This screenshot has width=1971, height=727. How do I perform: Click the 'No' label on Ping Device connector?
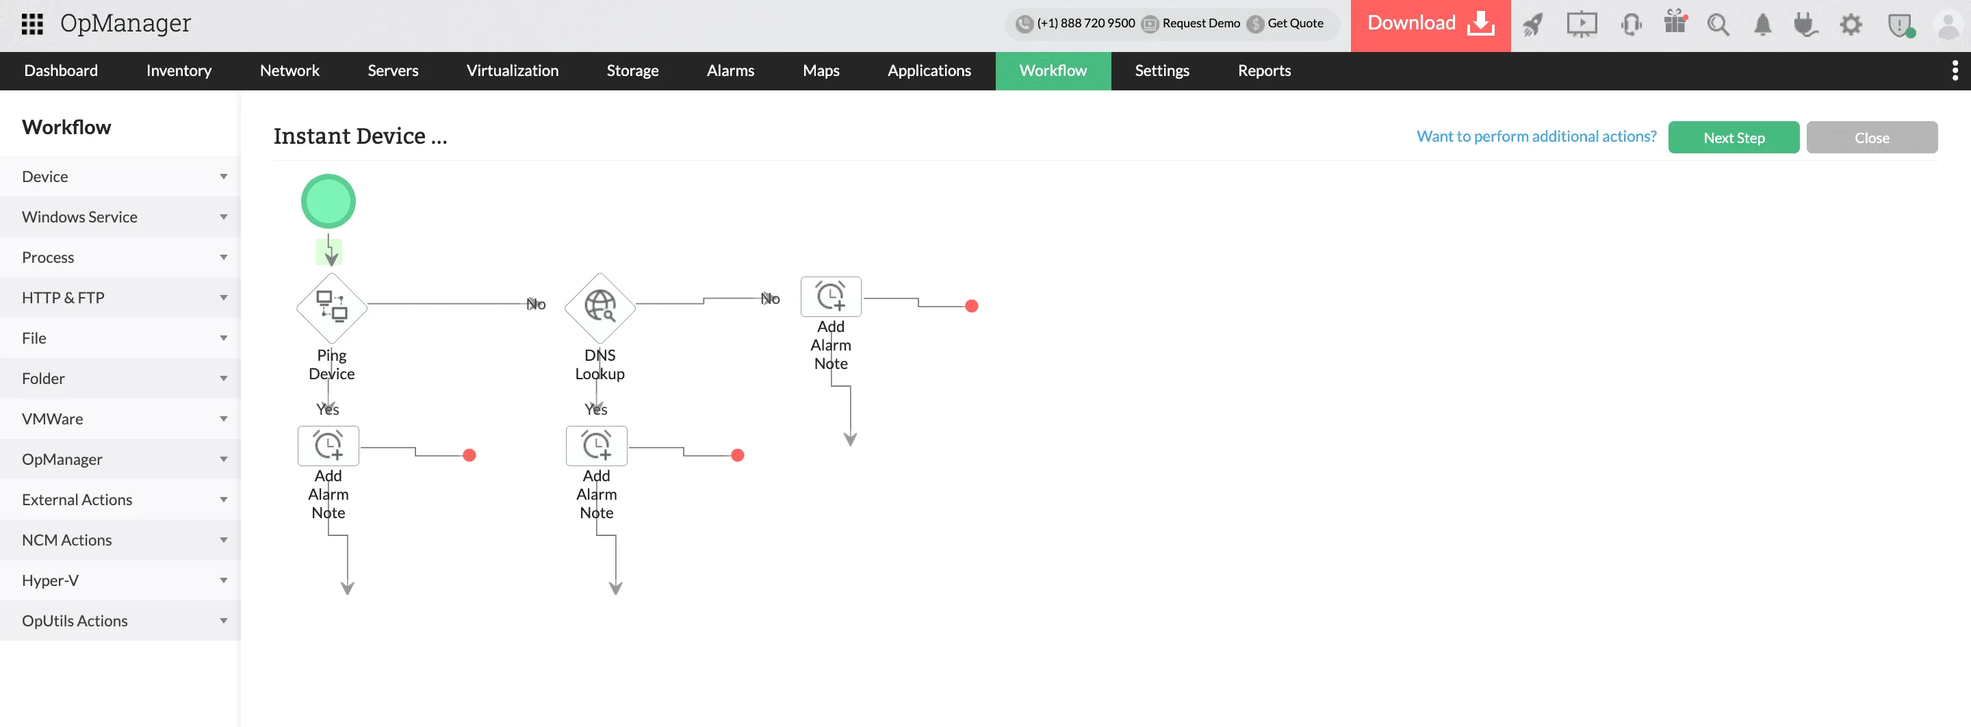pyautogui.click(x=537, y=305)
